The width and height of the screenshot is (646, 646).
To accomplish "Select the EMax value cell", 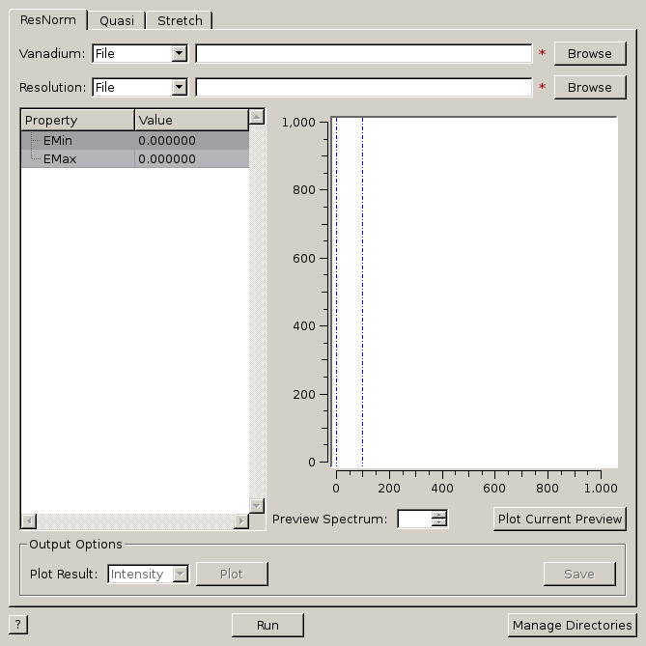I will pos(190,158).
